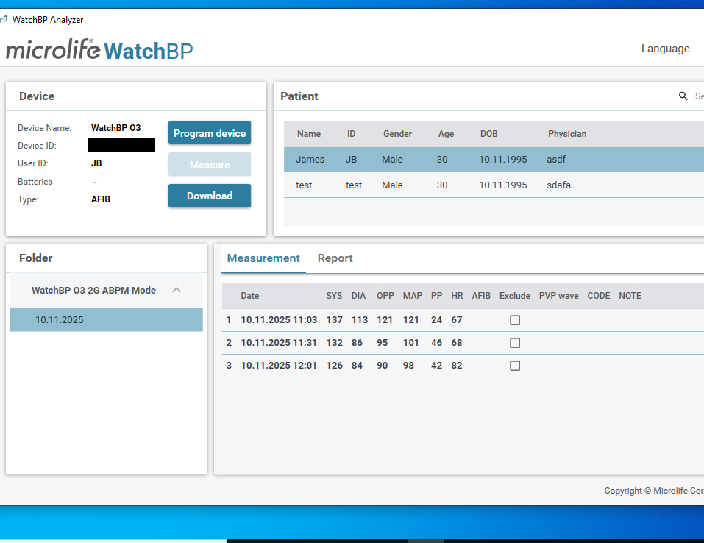This screenshot has width=704, height=543.
Task: Switch to the Measurement tab
Action: tap(263, 258)
